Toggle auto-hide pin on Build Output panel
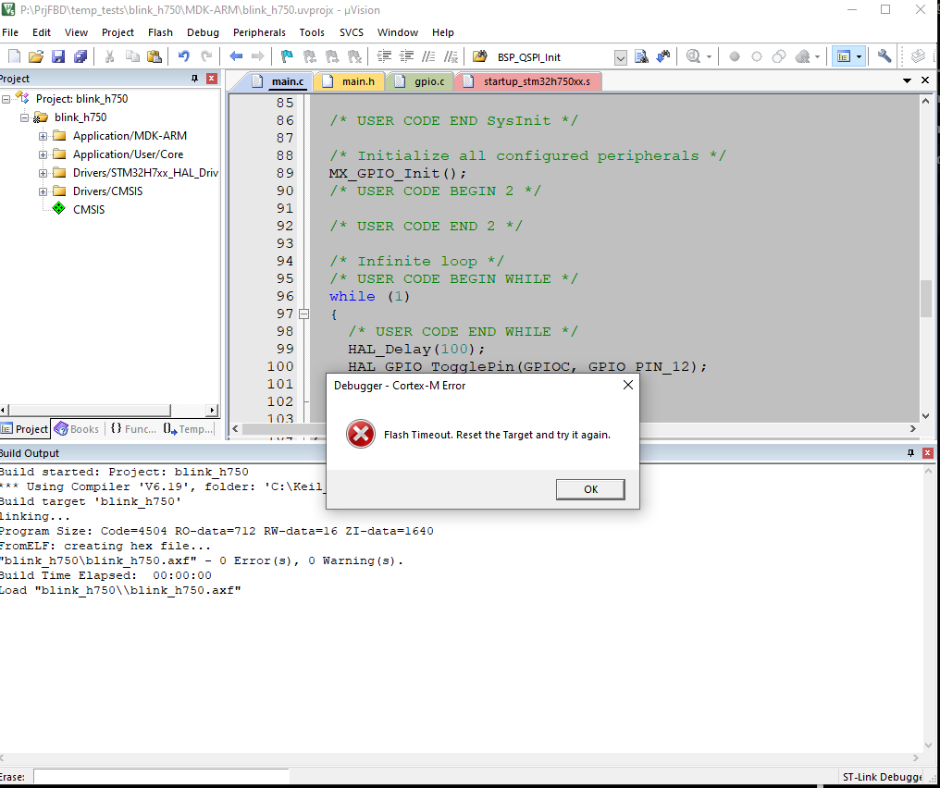The width and height of the screenshot is (940, 788). tap(909, 452)
